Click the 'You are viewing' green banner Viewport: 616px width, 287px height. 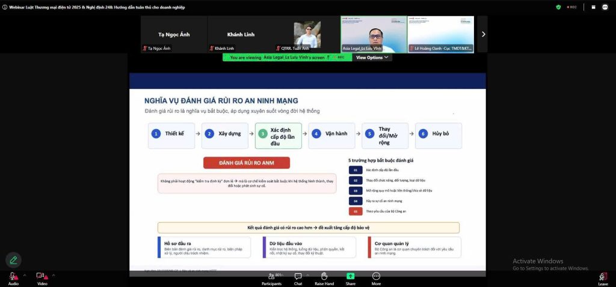coord(287,57)
